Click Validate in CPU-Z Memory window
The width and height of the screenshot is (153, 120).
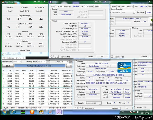point(91,57)
